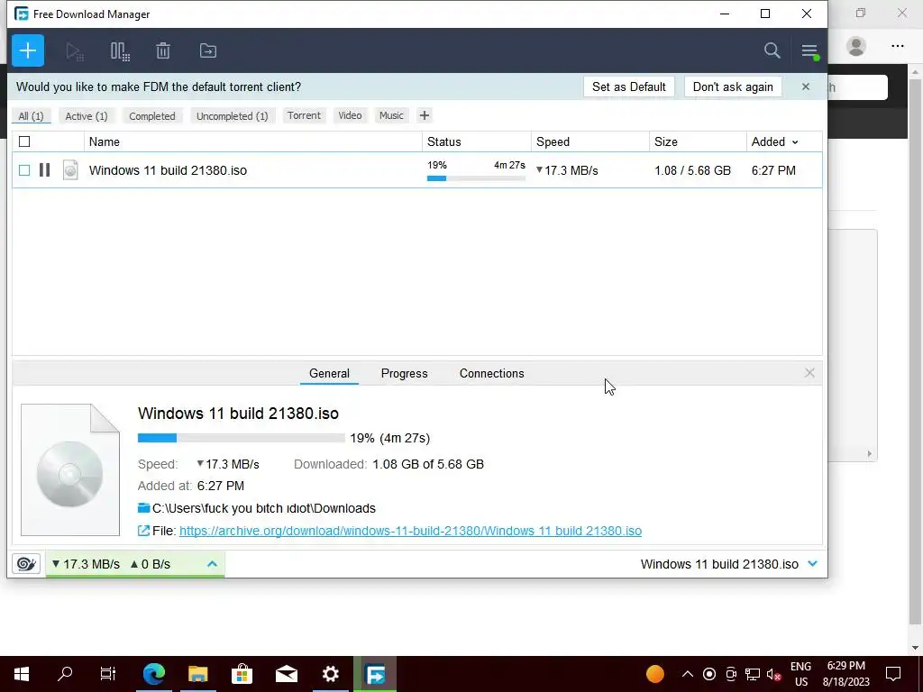Open the Mail app from the taskbar

pos(287,674)
